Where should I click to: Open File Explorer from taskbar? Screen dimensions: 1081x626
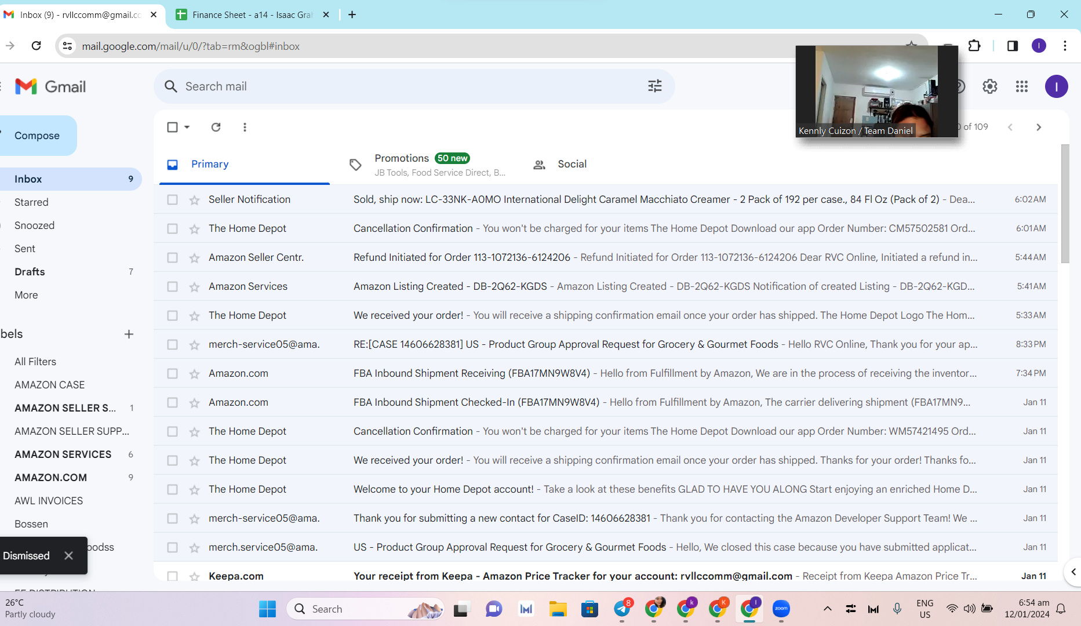[558, 609]
